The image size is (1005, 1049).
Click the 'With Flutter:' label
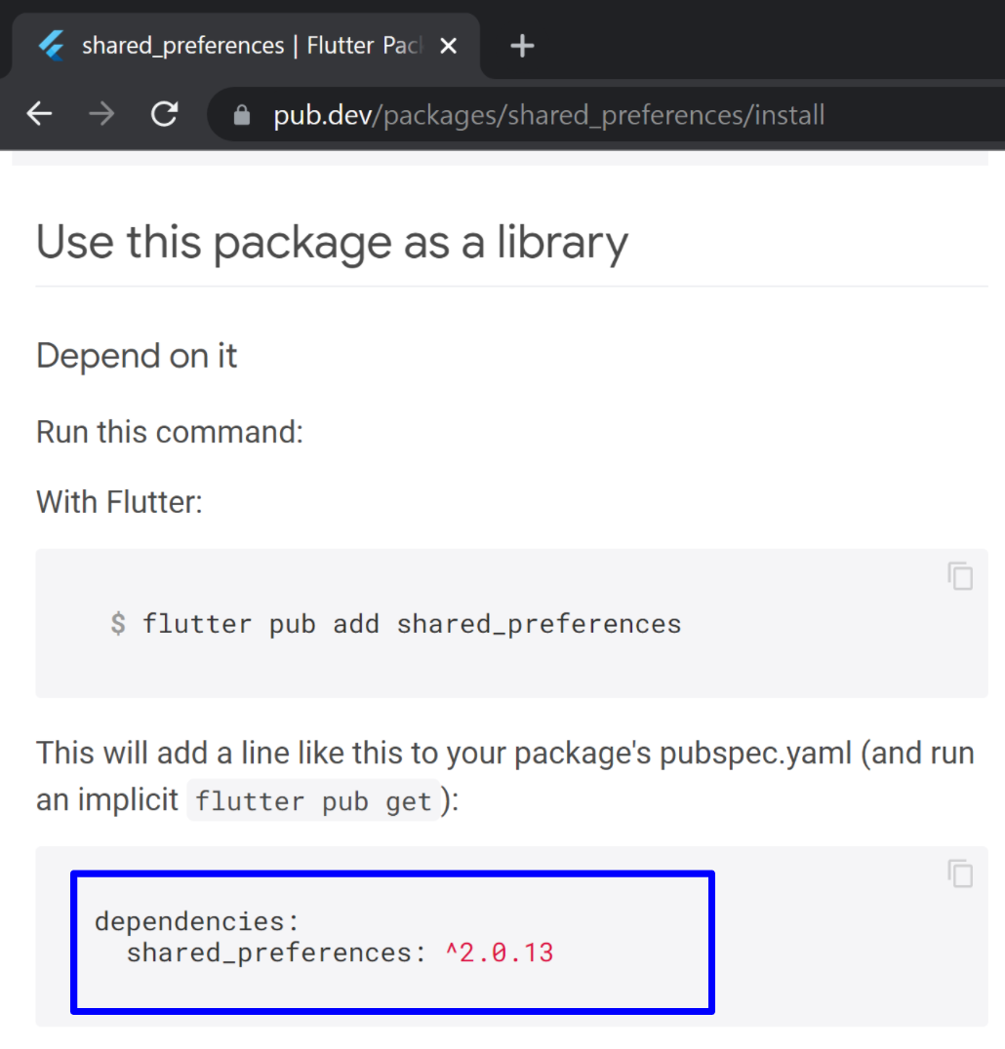[119, 502]
